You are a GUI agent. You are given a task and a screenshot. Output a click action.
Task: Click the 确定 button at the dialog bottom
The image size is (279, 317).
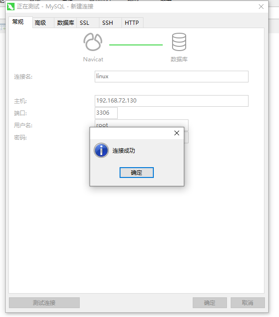coord(210,302)
